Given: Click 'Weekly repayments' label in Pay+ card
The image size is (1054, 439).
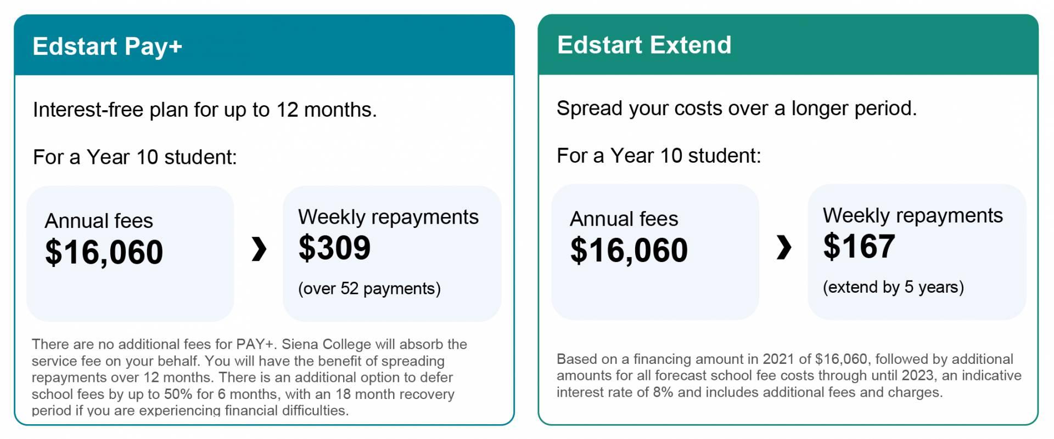Looking at the screenshot, I should [x=389, y=218].
